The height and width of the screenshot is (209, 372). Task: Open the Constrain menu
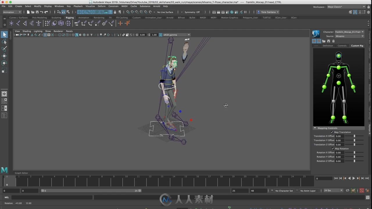click(113, 6)
